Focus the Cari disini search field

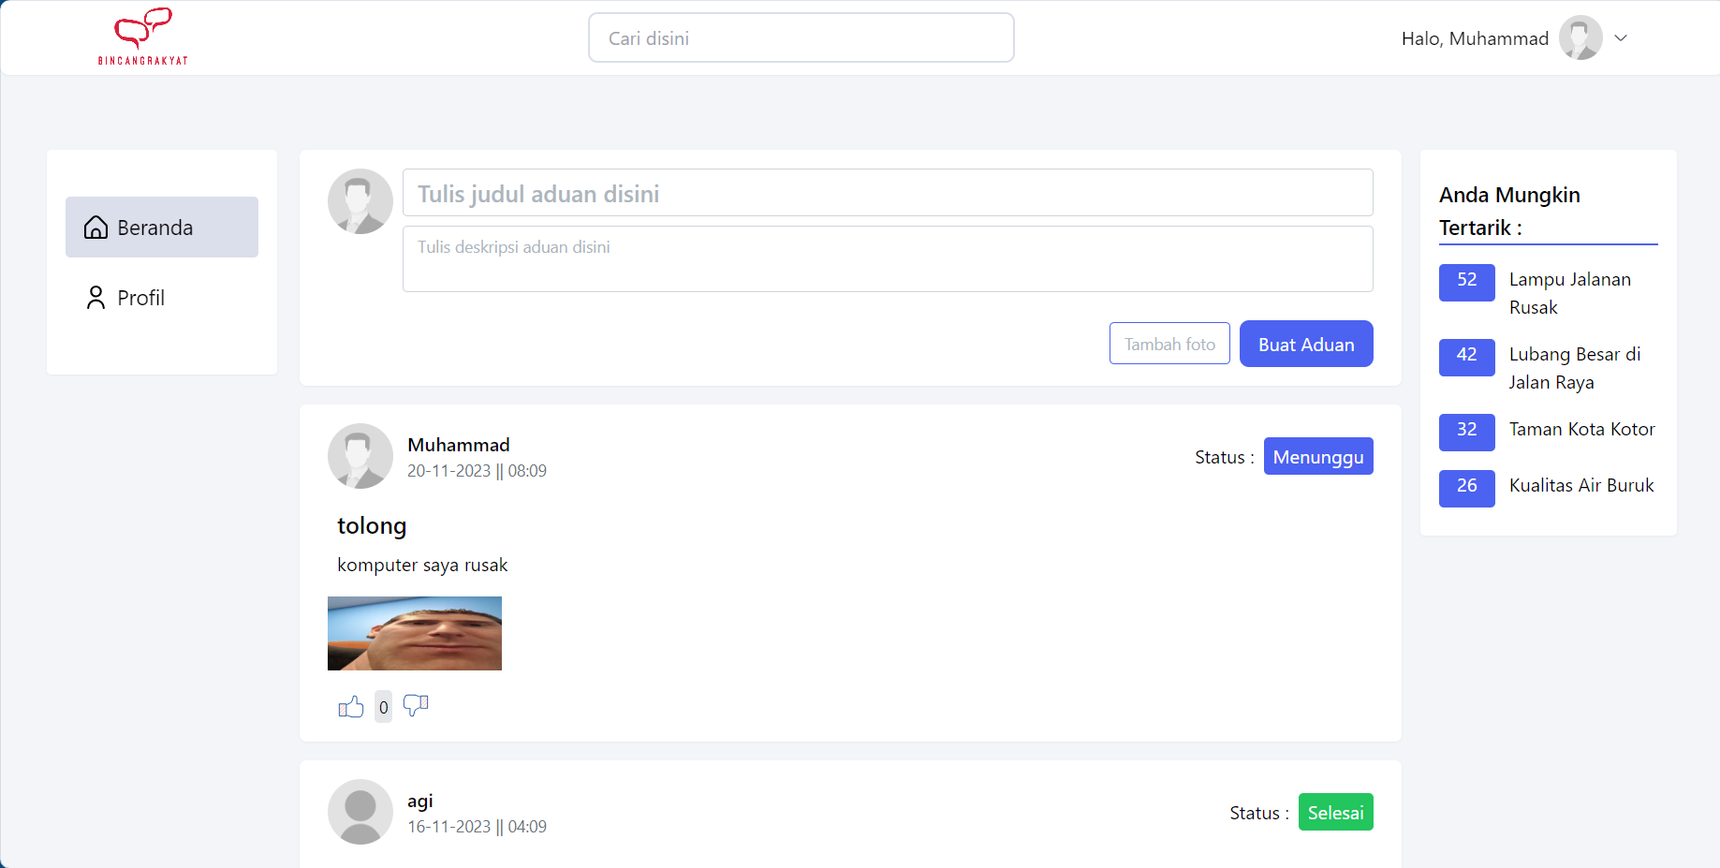click(x=801, y=37)
